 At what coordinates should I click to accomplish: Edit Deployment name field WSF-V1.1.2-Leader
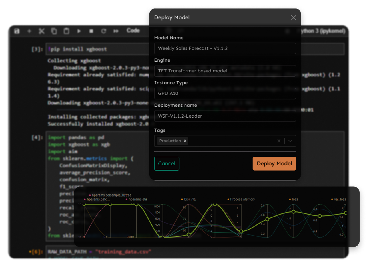pos(225,116)
